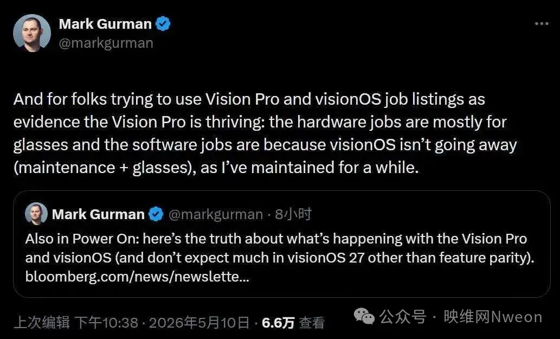Click the 公众号 · 映维网Nweon watermark text
Viewport: 560px width, 339px height.
coord(461,317)
